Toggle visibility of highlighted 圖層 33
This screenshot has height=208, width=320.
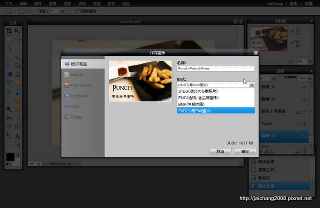click(x=304, y=136)
